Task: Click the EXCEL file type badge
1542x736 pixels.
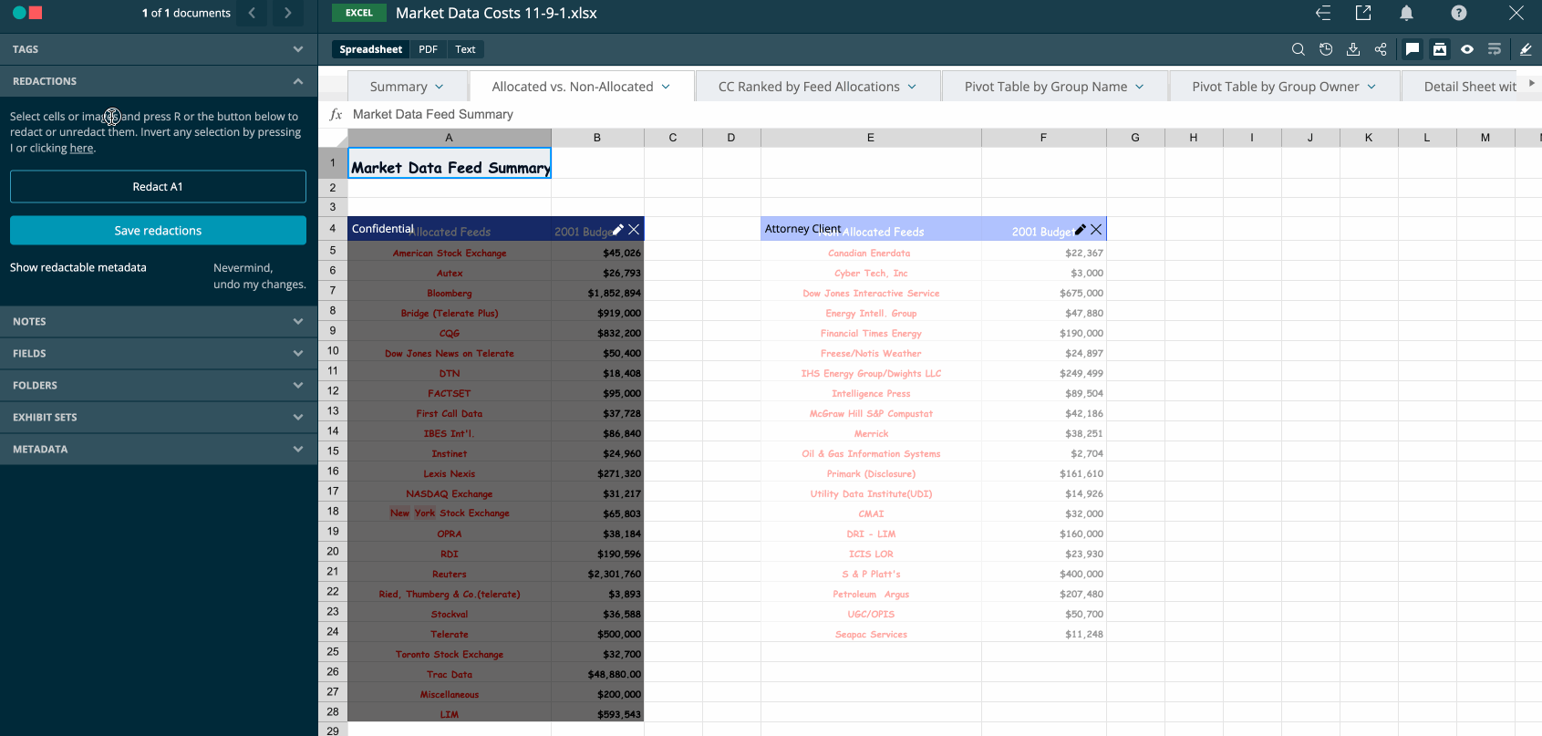Action: coord(358,13)
